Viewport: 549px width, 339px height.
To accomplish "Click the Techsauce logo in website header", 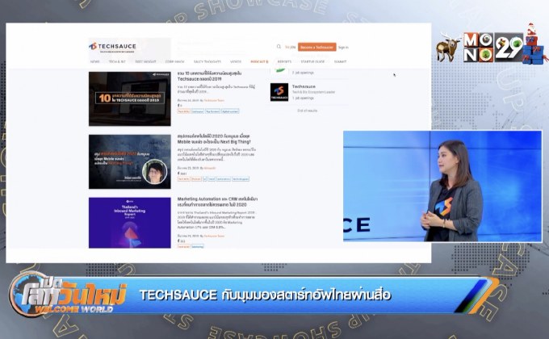I will 113,47.
